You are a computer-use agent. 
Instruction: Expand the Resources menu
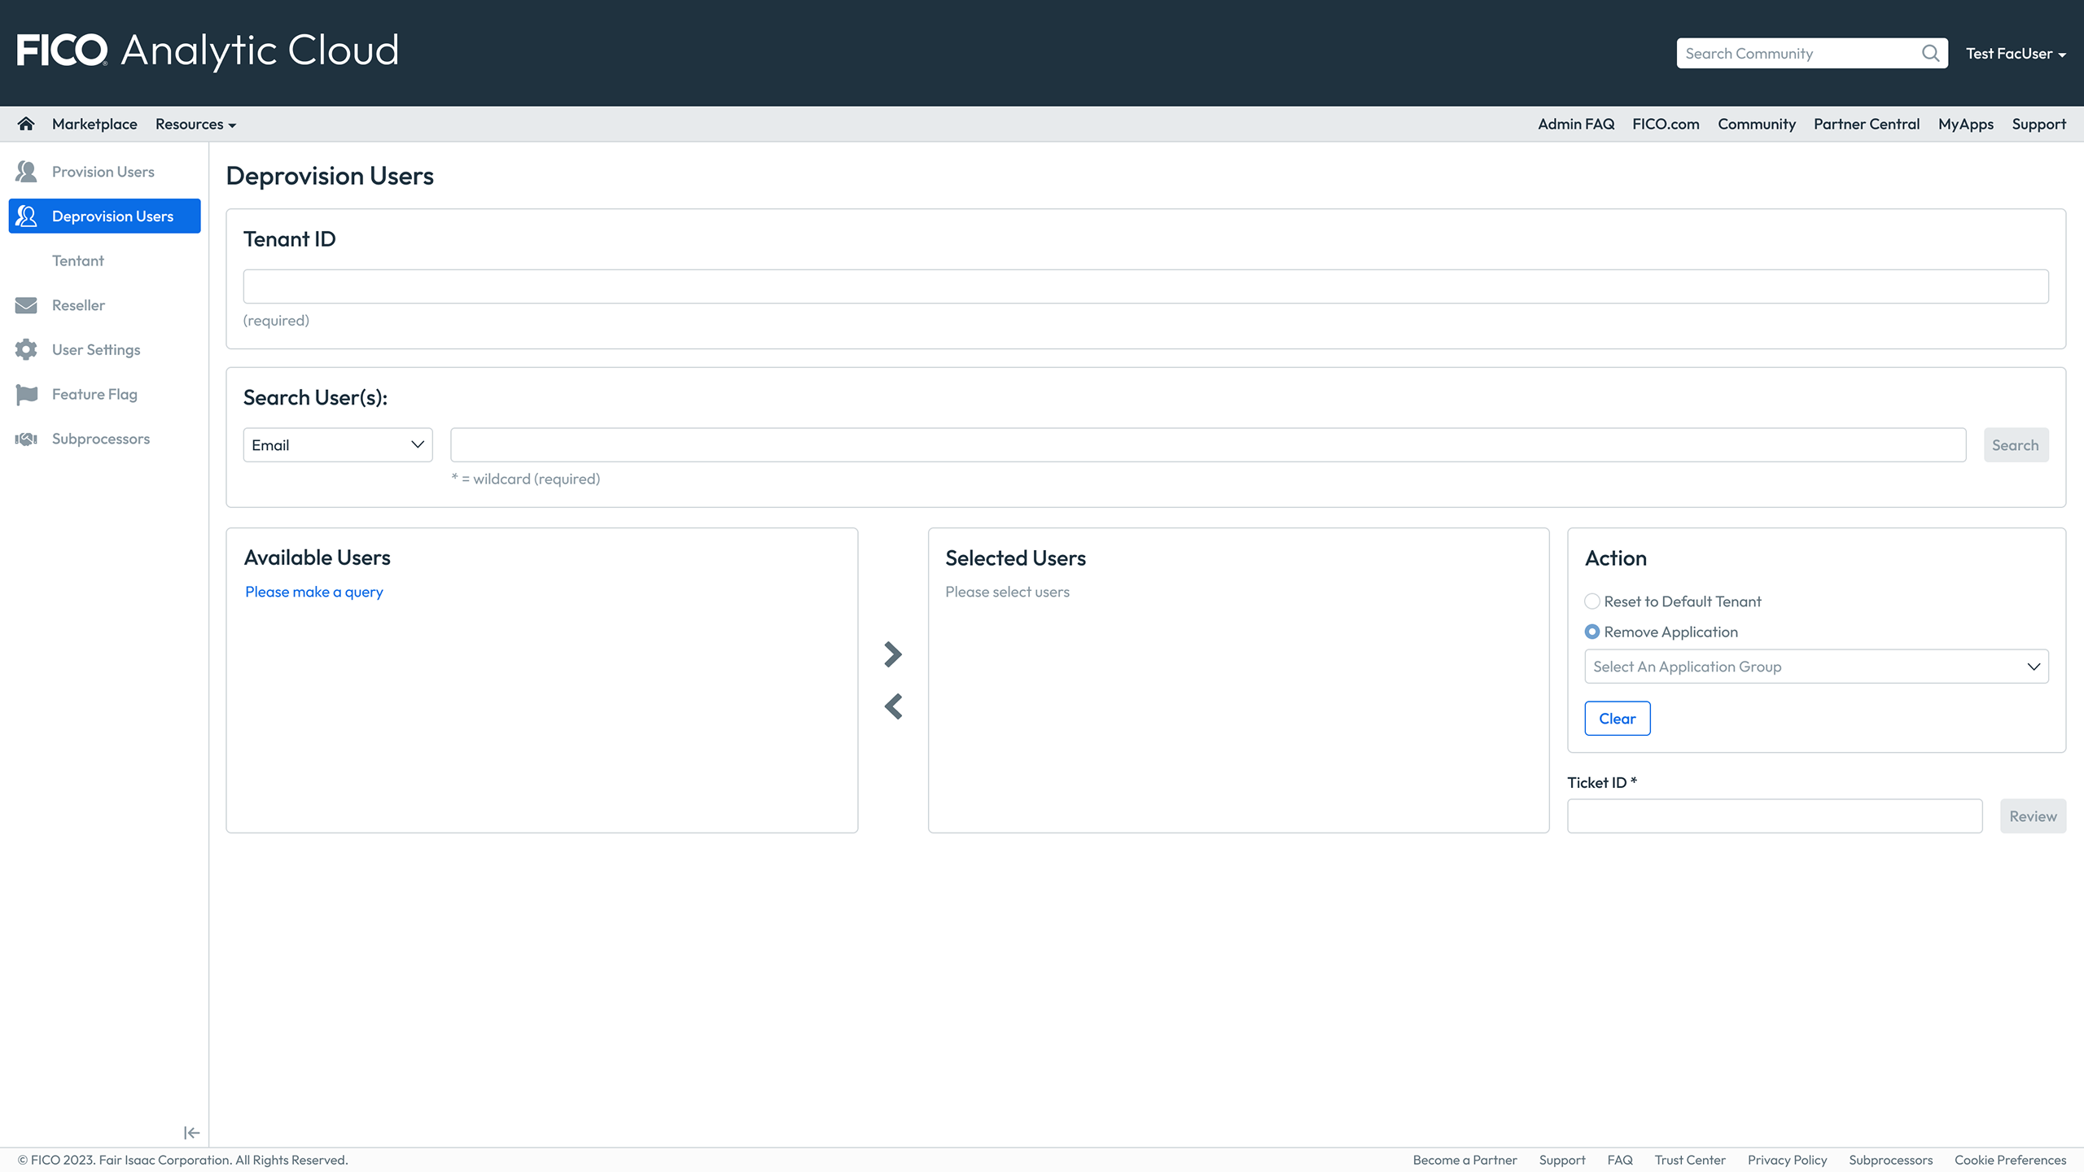tap(195, 125)
